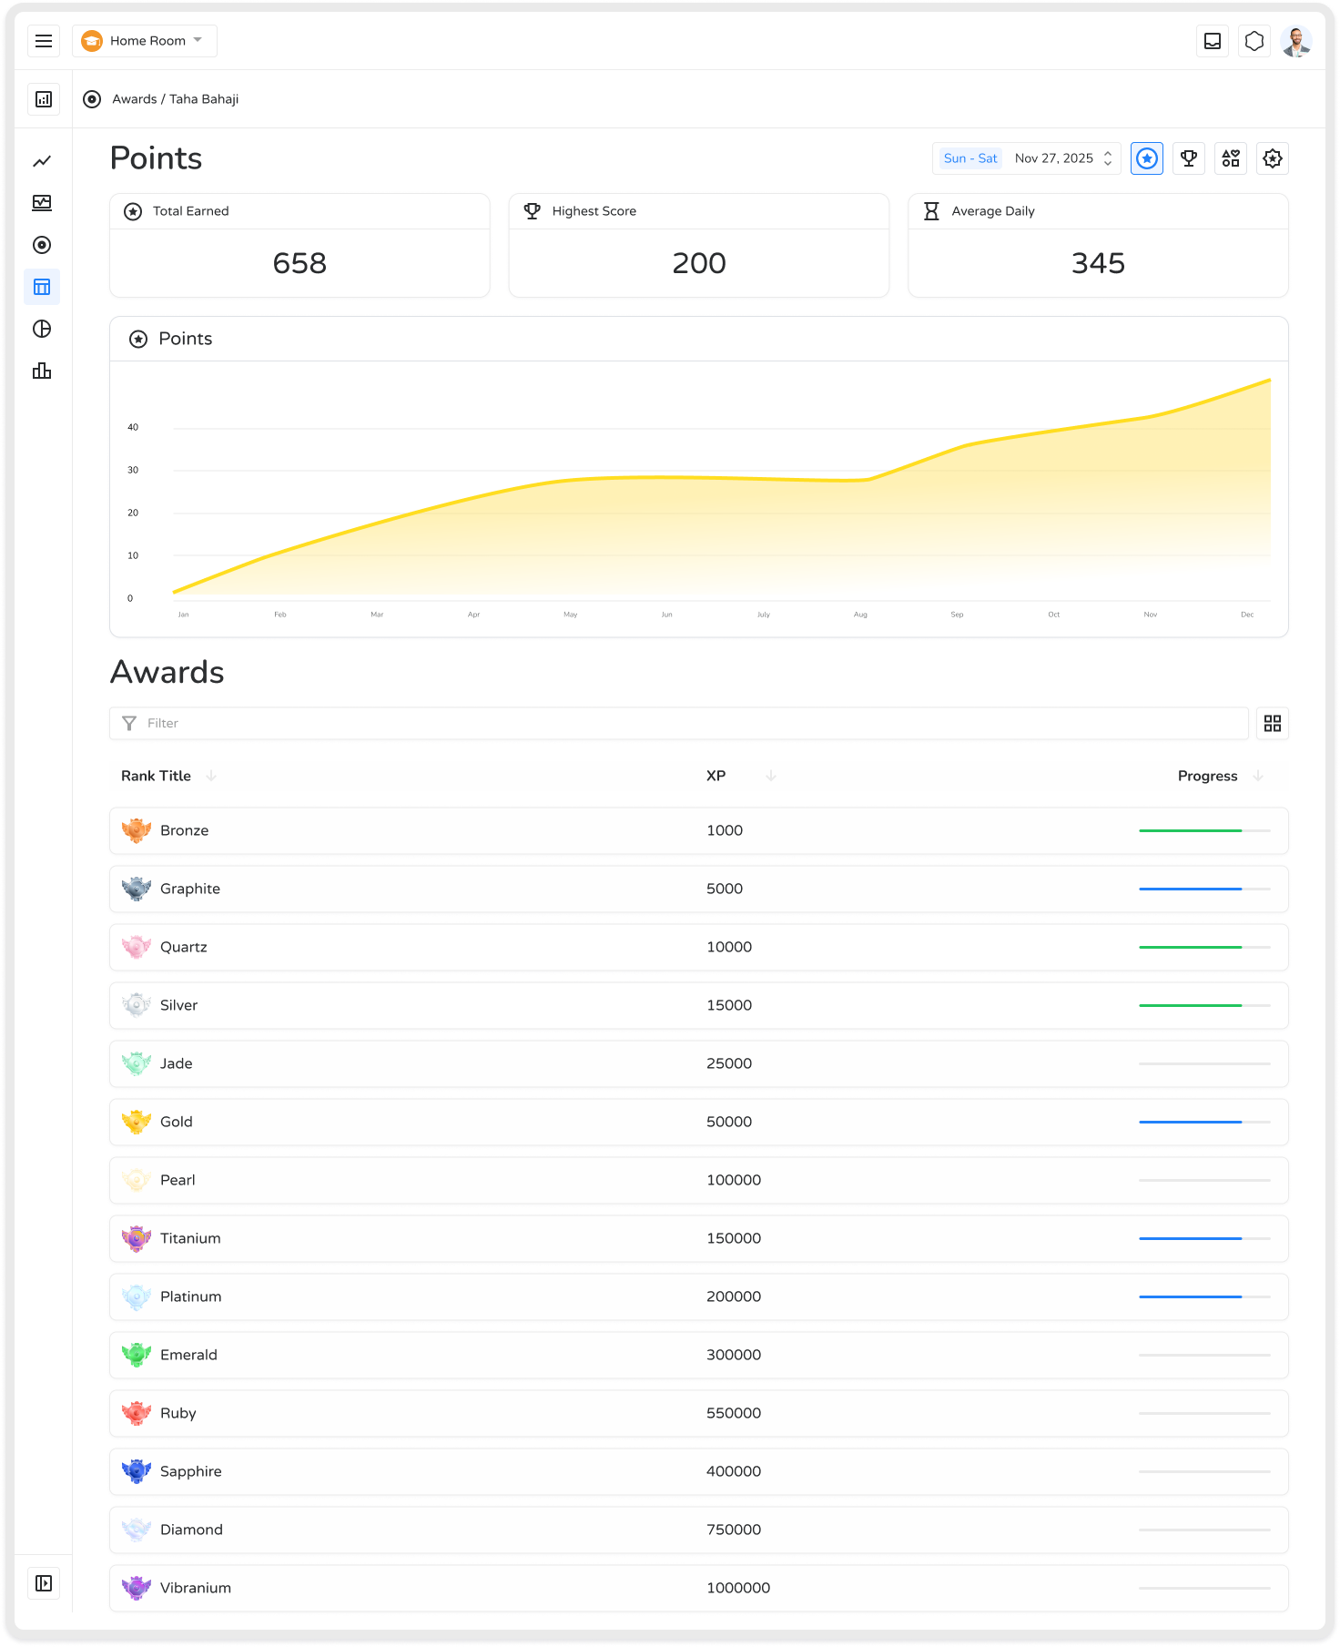
Task: Click the Bronze progress bar
Action: (x=1204, y=830)
